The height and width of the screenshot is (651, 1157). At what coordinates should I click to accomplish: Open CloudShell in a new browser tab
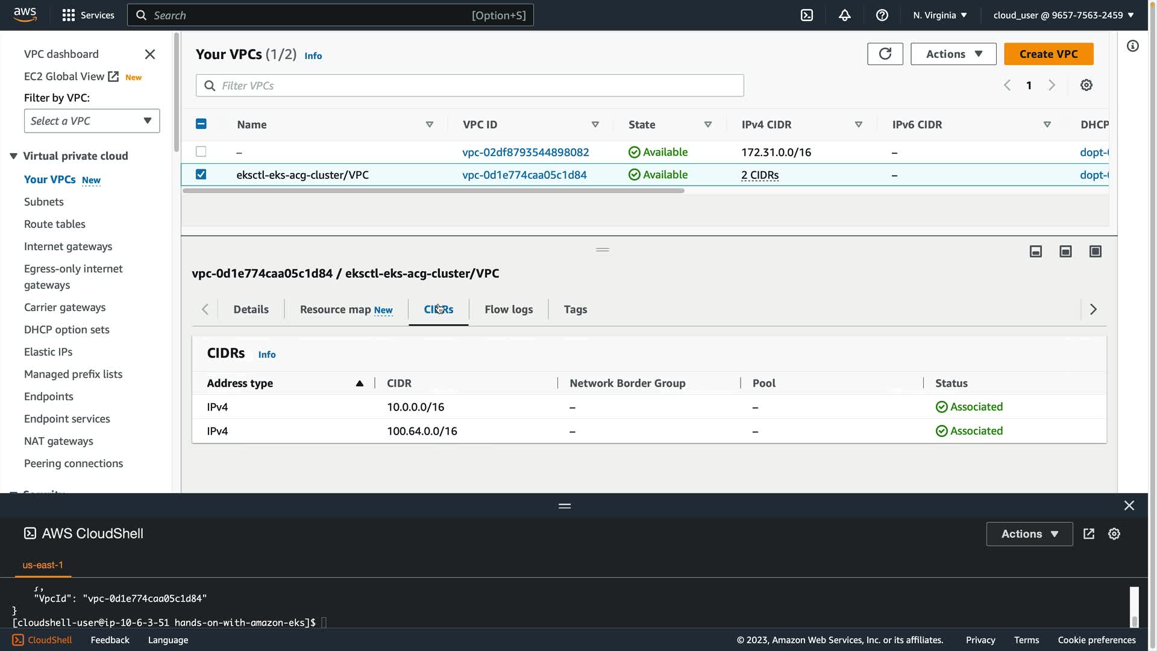coord(1088,533)
